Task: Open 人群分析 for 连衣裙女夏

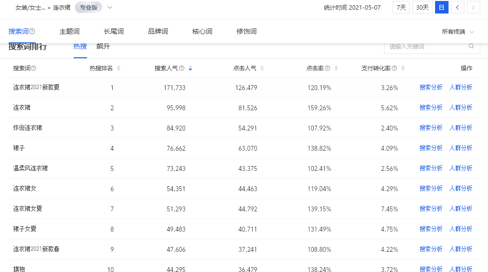Action: point(461,209)
